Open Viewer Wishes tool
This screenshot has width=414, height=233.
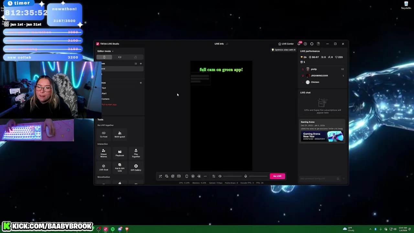click(x=103, y=153)
